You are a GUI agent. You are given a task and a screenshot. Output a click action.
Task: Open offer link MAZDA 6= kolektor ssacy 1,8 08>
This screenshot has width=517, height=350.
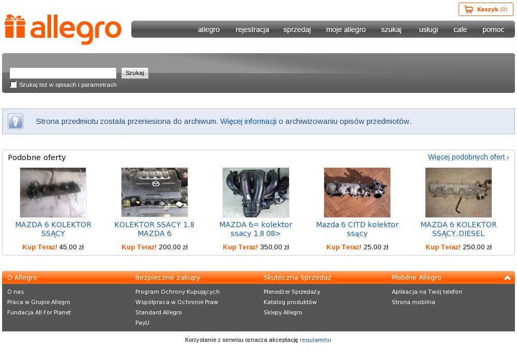coord(256,229)
